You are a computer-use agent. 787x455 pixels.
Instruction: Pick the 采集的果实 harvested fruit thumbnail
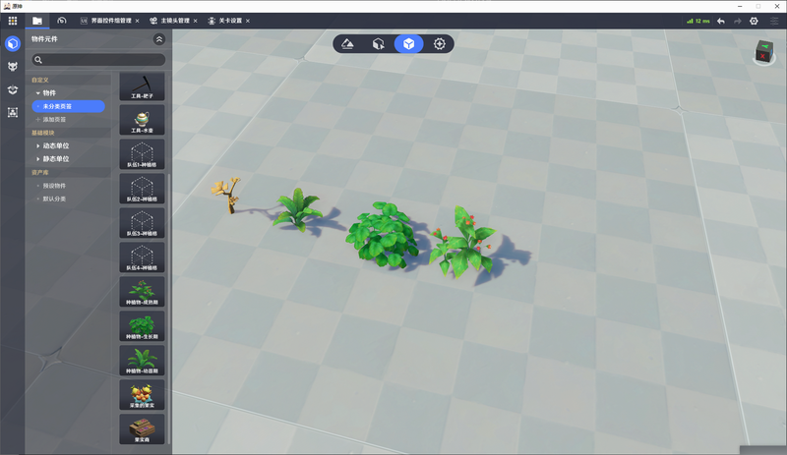tap(142, 395)
